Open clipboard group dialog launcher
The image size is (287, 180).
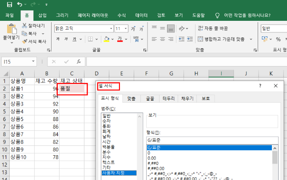point(48,50)
